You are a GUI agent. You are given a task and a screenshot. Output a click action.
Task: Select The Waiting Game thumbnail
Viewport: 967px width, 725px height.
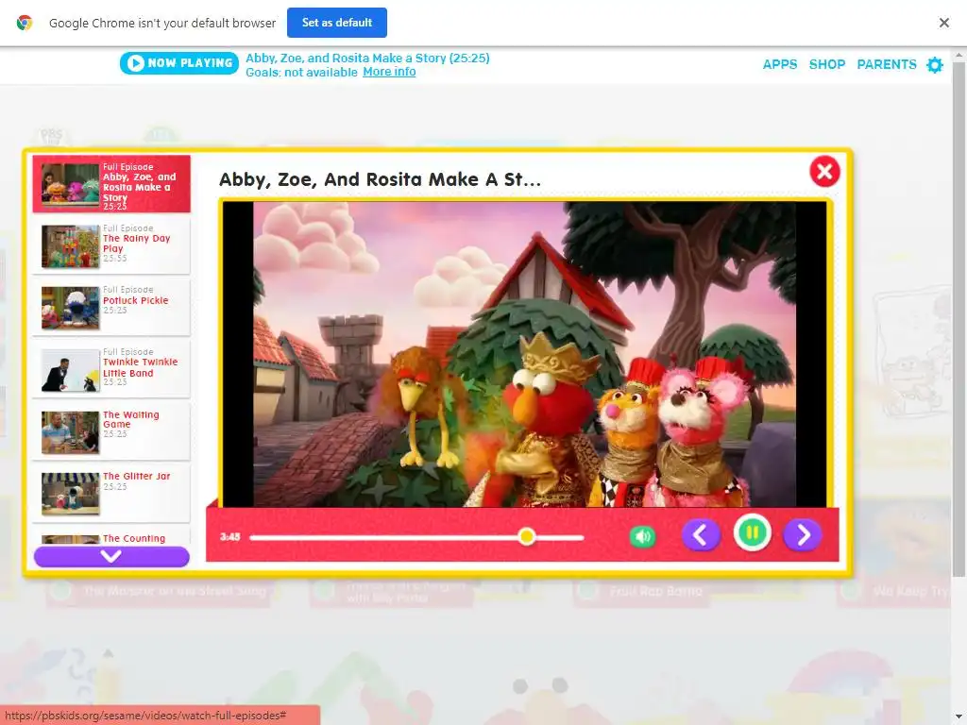[70, 432]
